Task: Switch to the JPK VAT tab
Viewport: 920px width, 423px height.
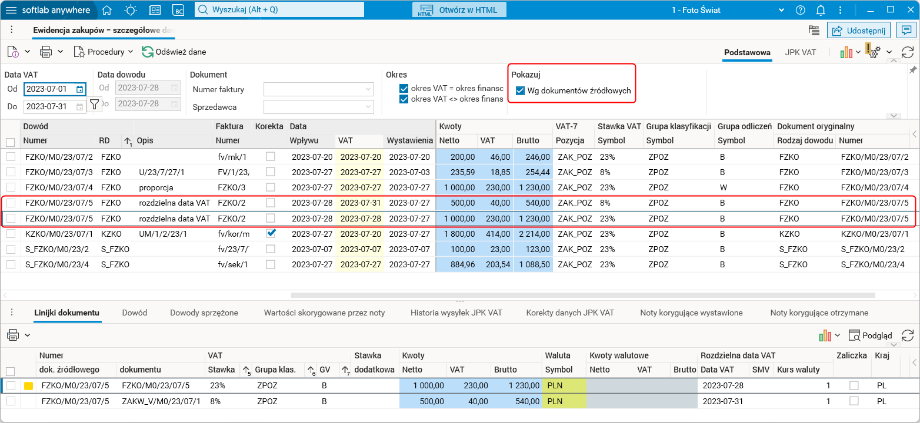Action: (x=800, y=52)
